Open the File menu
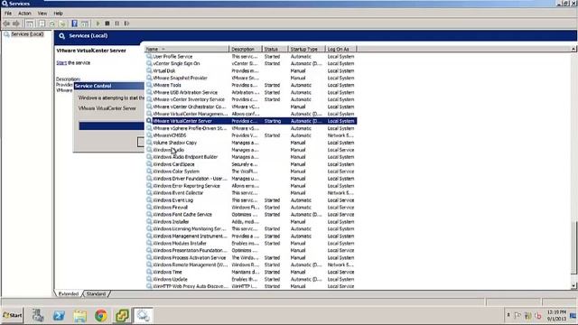This screenshot has width=578, height=325. tap(8, 14)
